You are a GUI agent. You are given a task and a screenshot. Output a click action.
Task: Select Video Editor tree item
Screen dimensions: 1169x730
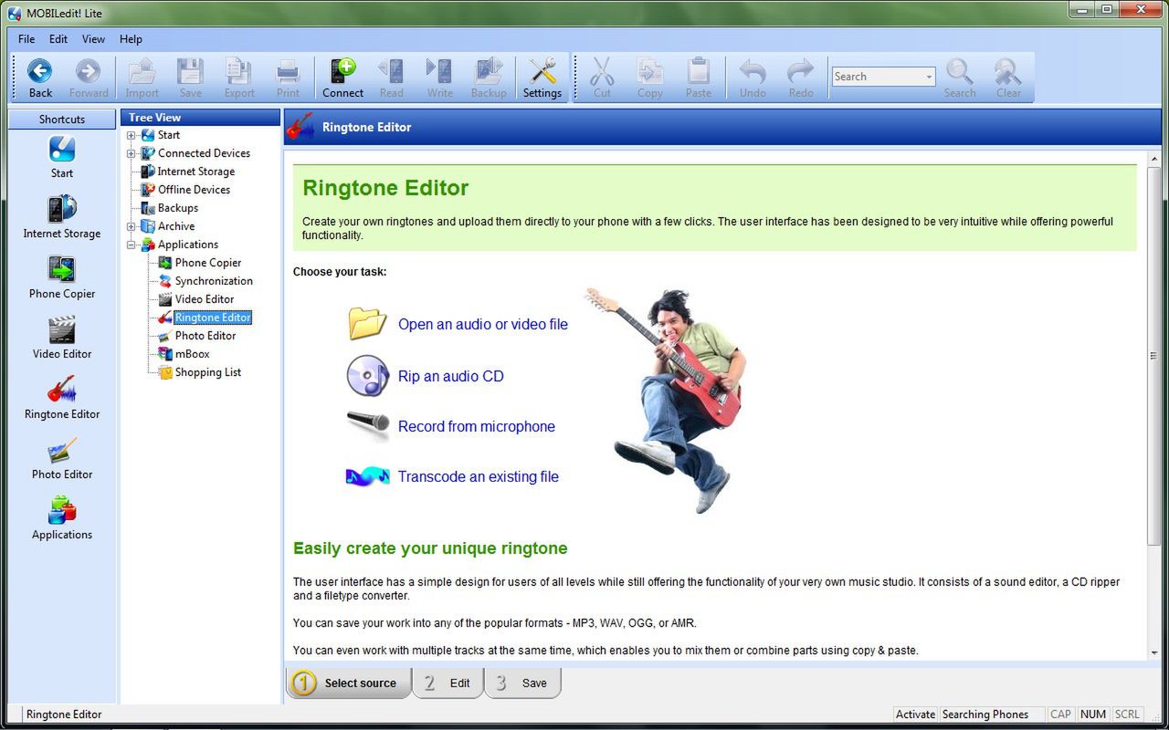(x=205, y=299)
